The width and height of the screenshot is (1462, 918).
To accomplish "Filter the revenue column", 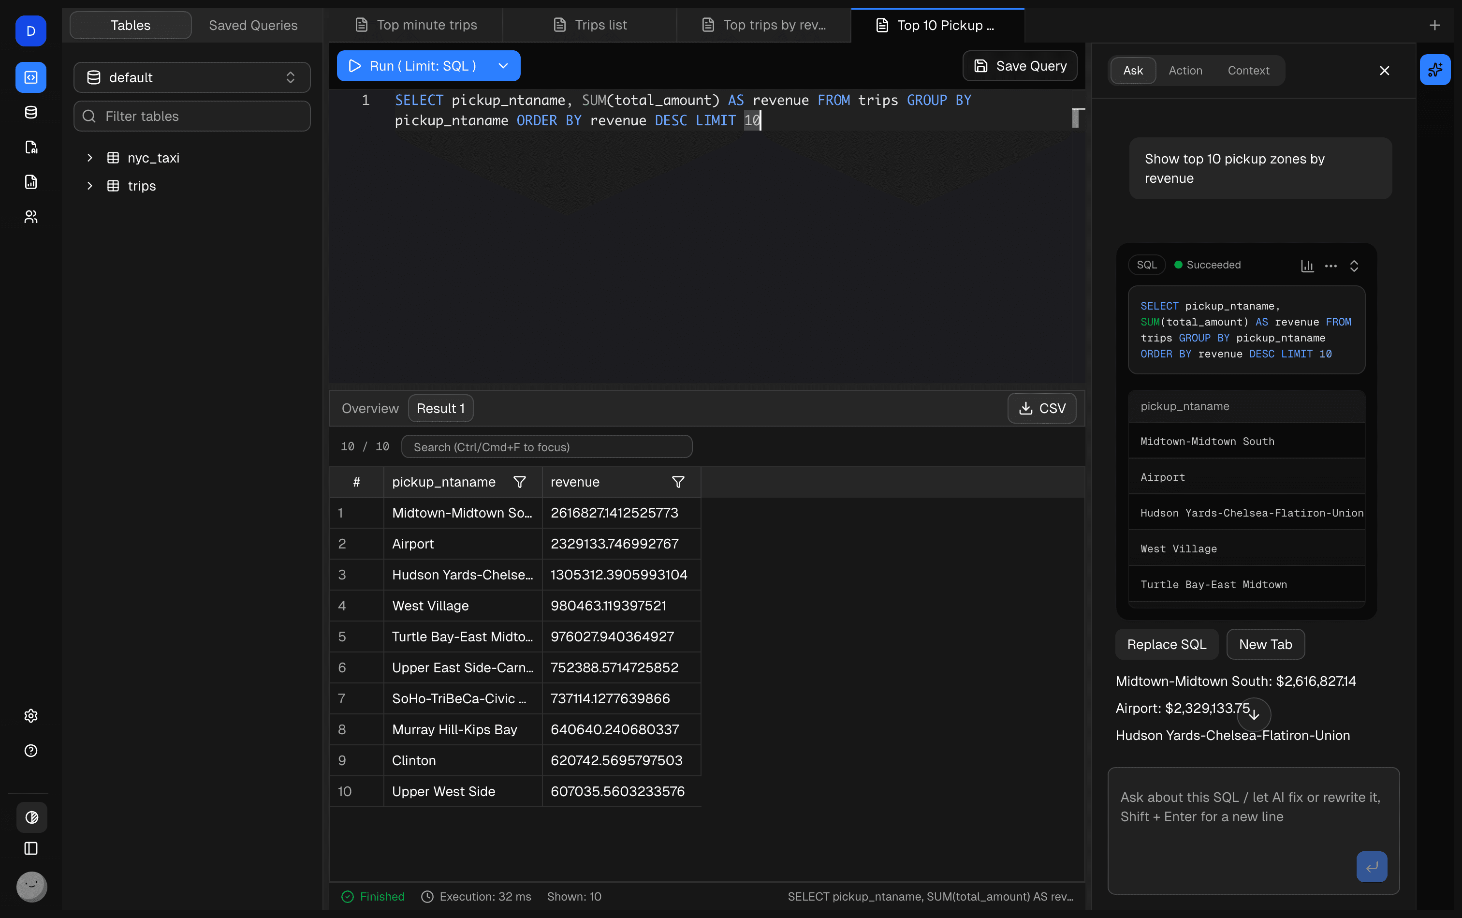I will pyautogui.click(x=678, y=482).
